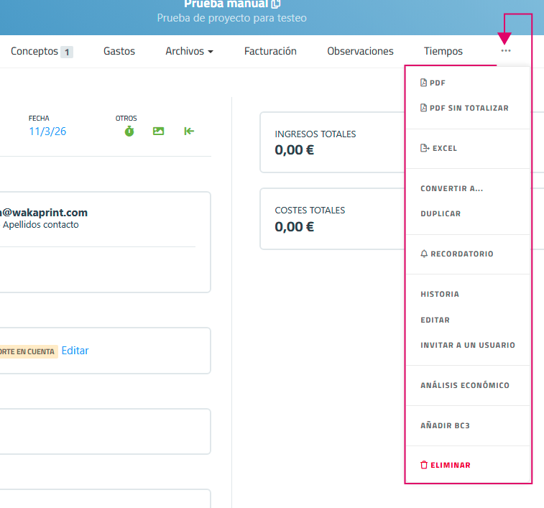Expand the Archivos dropdown tab
Screen dimensions: 544x508
(189, 51)
